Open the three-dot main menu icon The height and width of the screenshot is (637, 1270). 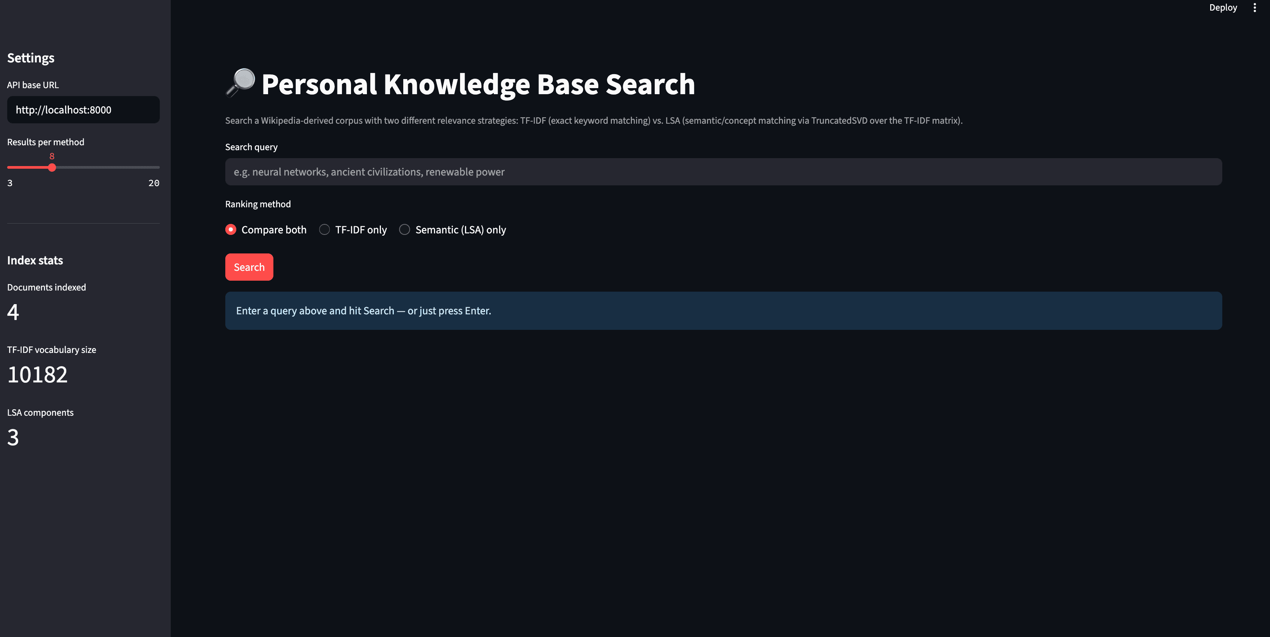[x=1254, y=8]
